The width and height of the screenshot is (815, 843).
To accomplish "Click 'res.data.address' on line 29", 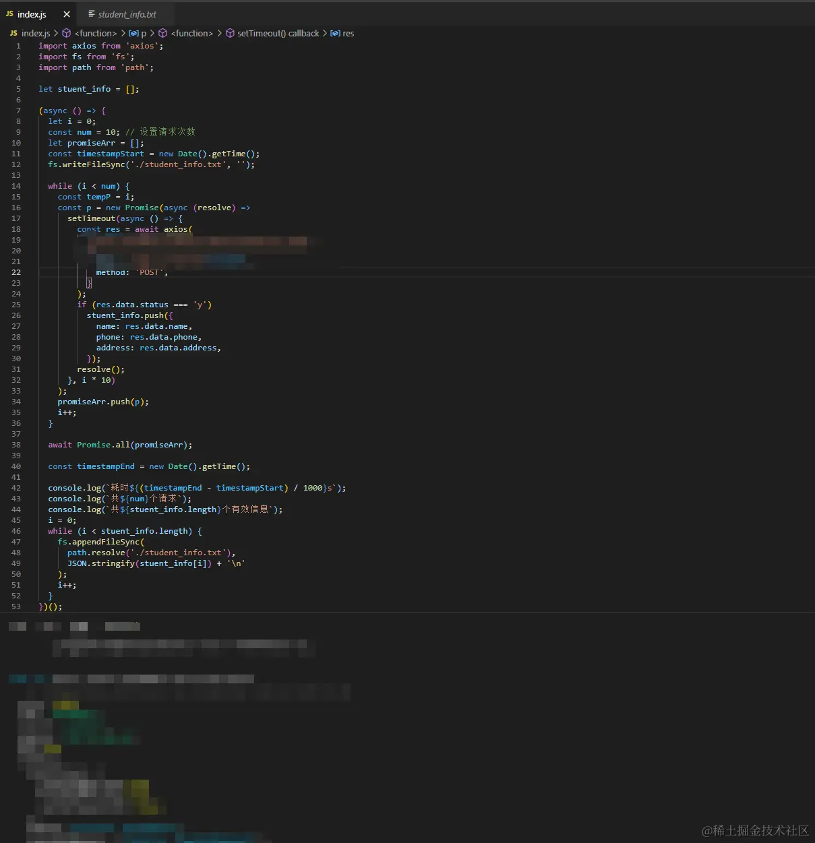I will pos(179,348).
